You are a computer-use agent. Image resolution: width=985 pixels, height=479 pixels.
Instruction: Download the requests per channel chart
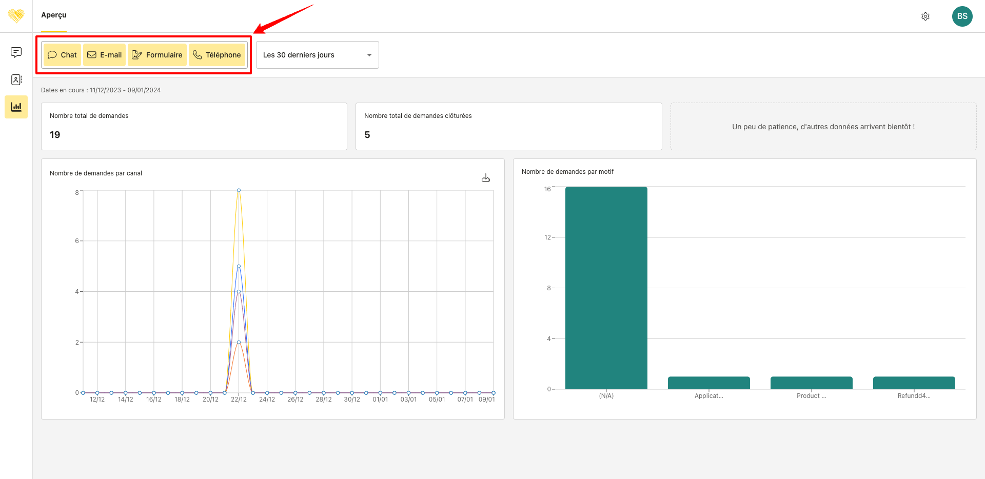click(485, 178)
